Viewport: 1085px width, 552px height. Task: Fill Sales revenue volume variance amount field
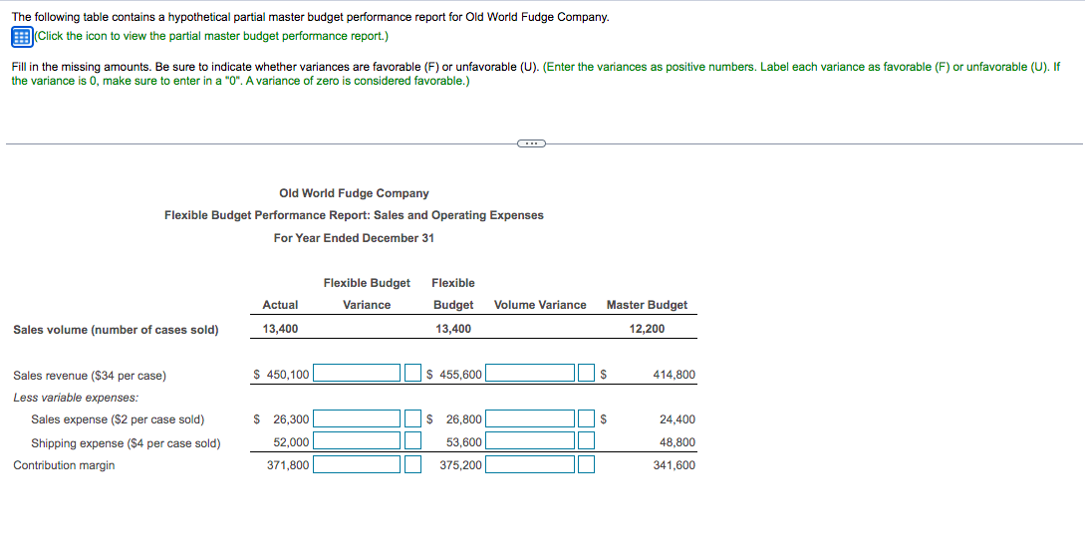point(530,374)
